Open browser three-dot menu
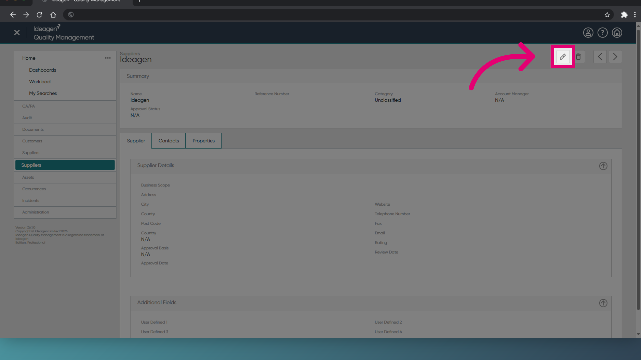Viewport: 641px width, 360px height. click(x=635, y=15)
